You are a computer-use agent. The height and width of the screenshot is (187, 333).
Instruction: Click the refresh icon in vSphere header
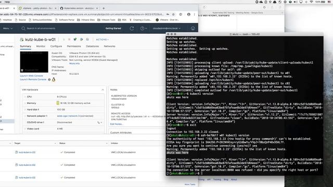coord(132,29)
